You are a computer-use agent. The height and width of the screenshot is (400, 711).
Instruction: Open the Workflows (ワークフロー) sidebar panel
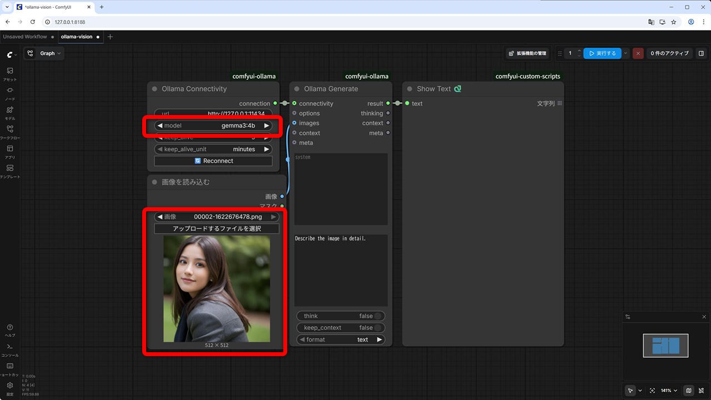10,132
